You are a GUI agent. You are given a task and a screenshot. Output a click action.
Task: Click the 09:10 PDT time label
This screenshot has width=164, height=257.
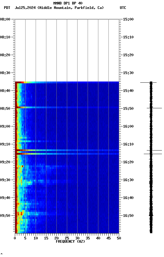point(5,144)
